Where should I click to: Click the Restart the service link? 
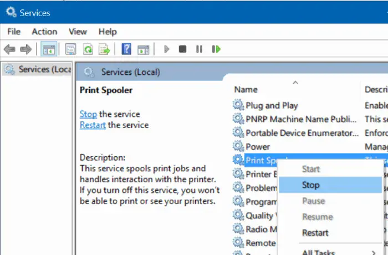93,125
